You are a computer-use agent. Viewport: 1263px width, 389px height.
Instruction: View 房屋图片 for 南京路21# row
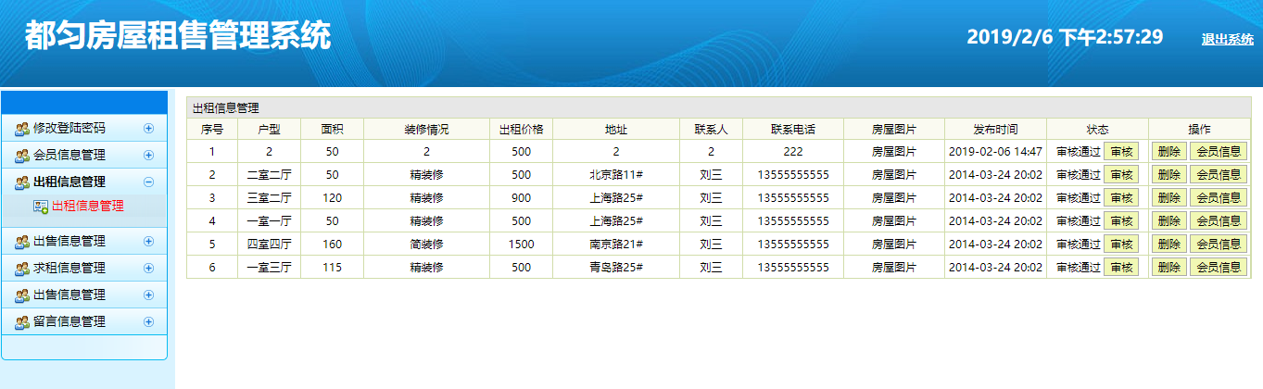point(894,244)
